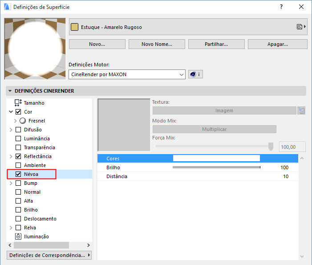Uncheck the Reflectância checkbox

(18, 156)
